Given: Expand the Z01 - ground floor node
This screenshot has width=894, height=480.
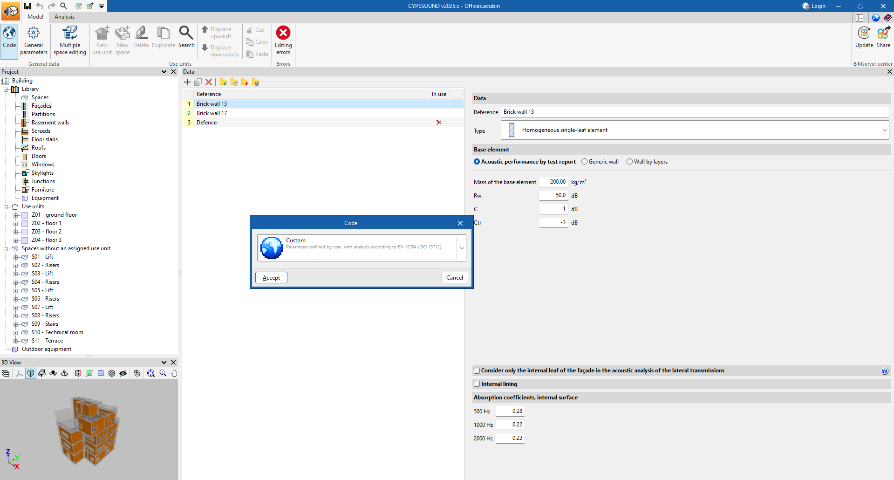Looking at the screenshot, I should pos(15,215).
